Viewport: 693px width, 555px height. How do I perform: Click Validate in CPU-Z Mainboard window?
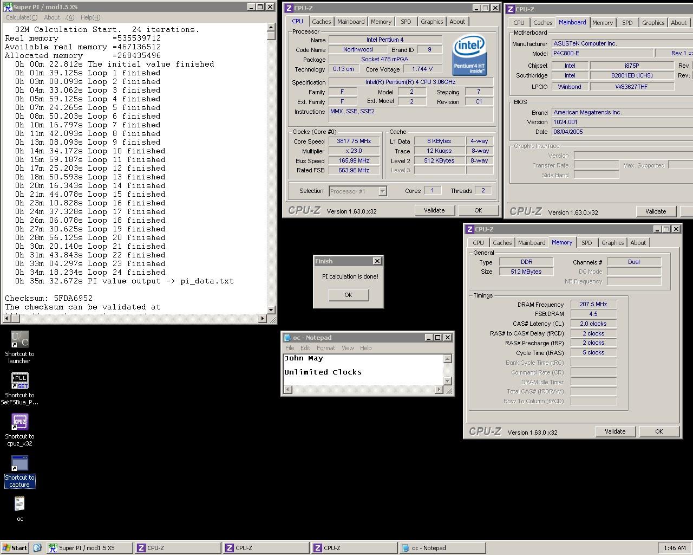click(656, 211)
